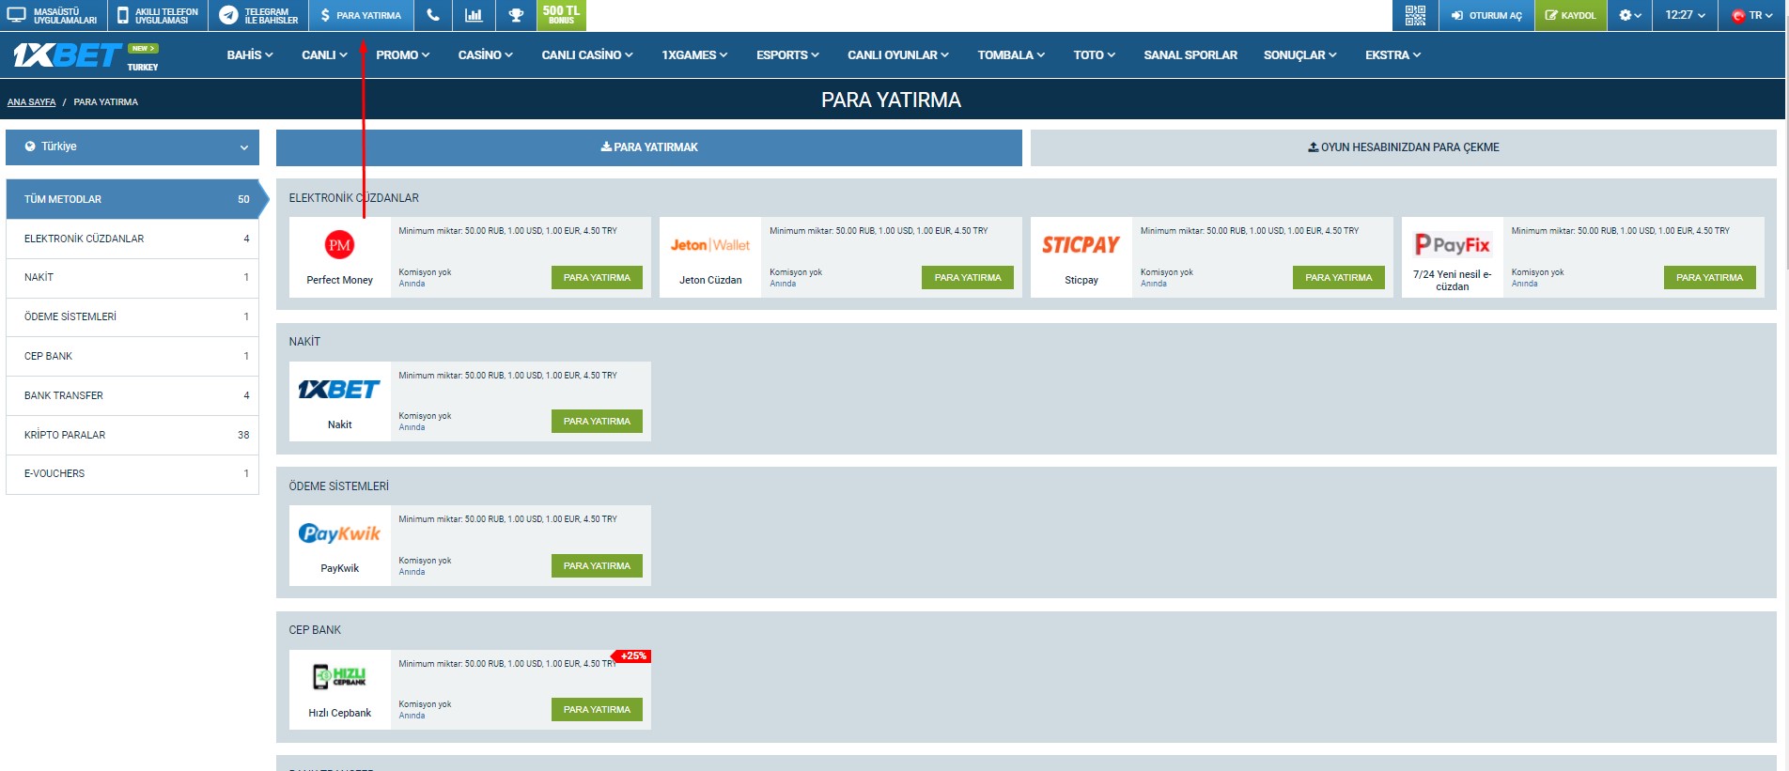Viewport: 1789px width, 771px height.
Task: Claim the 500 TL bonus badge
Action: pos(561,15)
